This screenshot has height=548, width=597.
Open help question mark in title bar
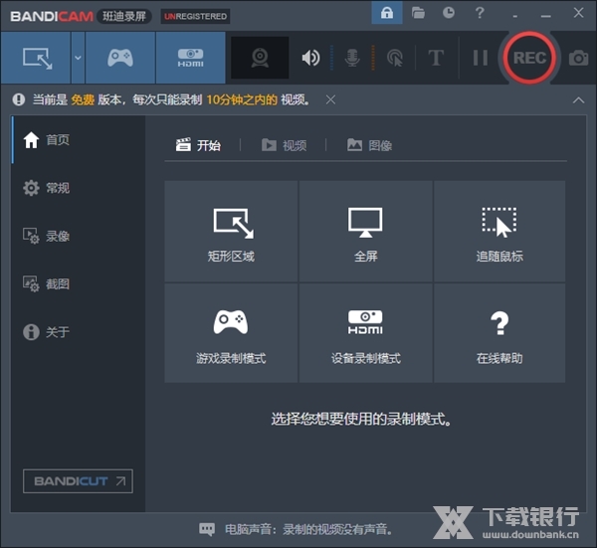point(480,13)
